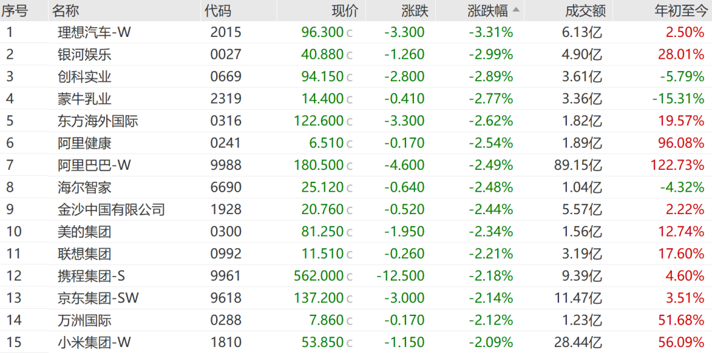
Task: Sort the table by 现价 column header
Action: [345, 11]
